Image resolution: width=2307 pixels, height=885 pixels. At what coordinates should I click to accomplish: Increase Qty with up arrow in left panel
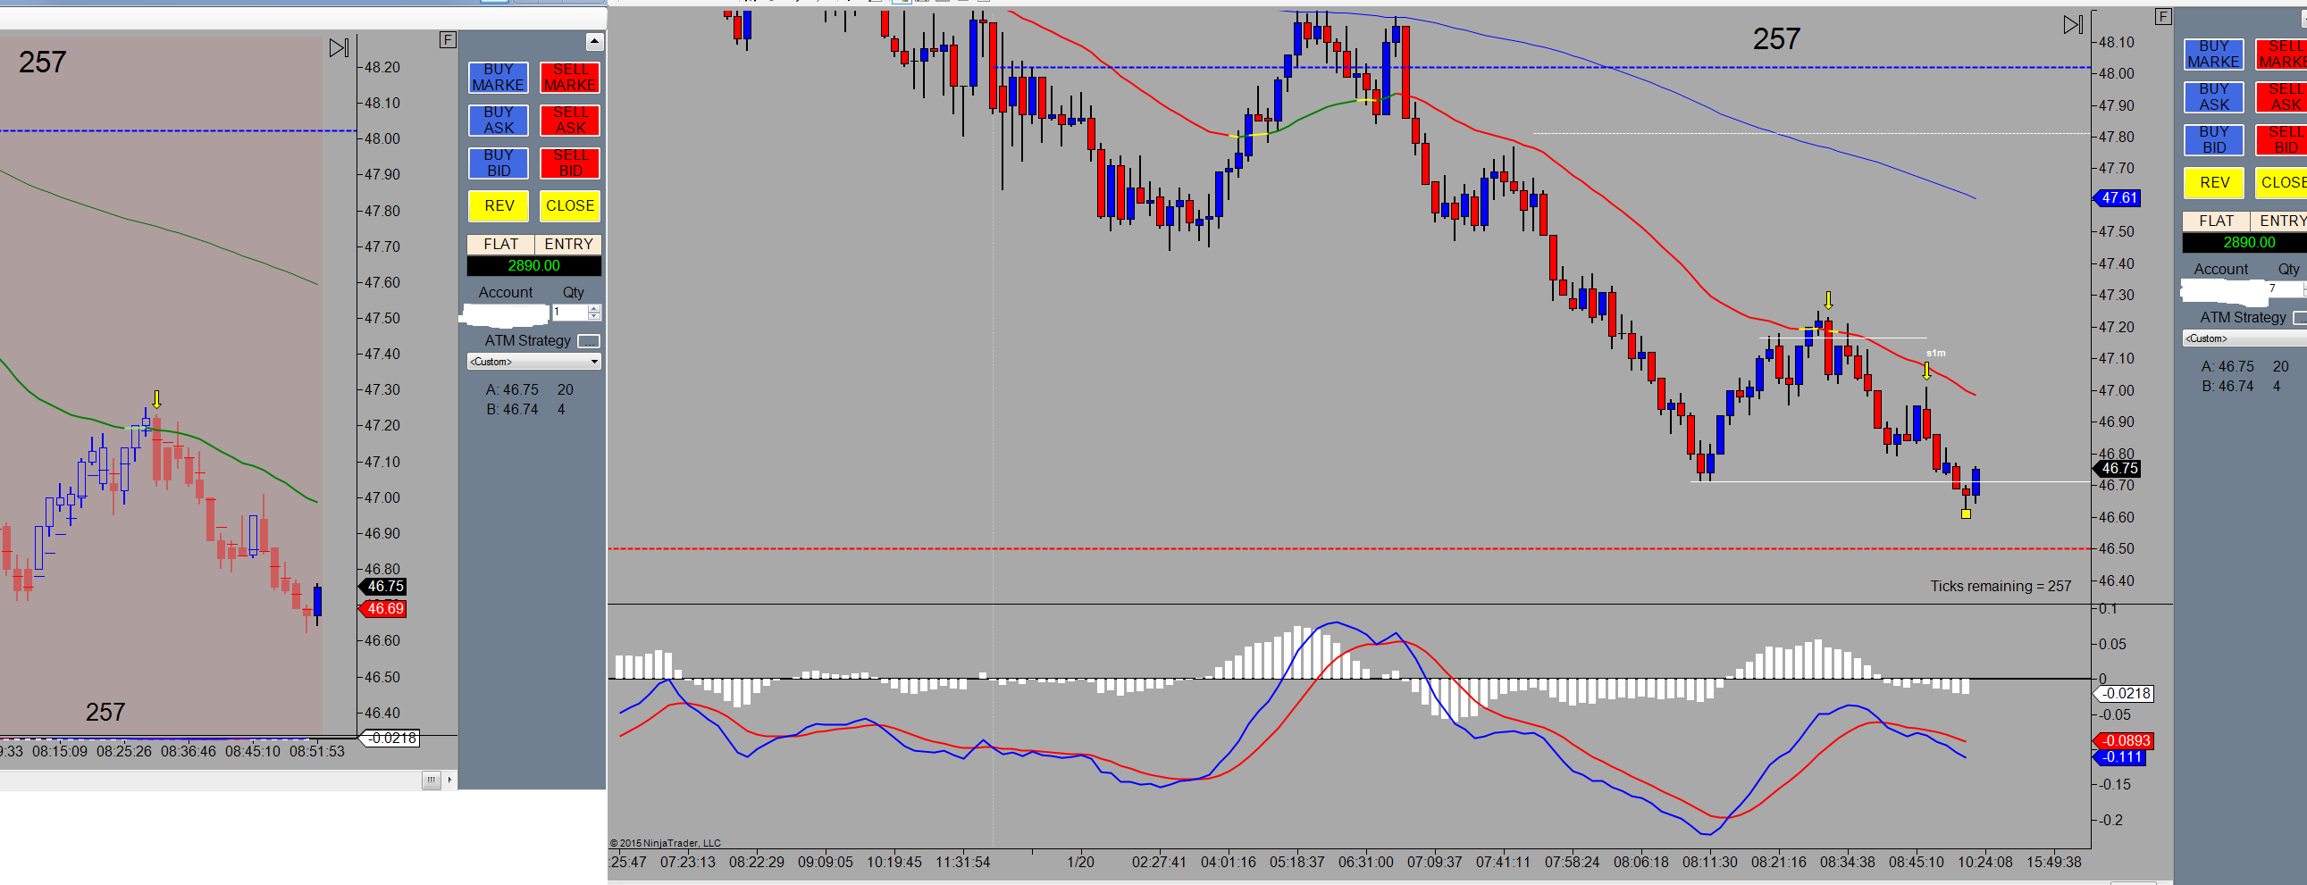click(x=594, y=308)
